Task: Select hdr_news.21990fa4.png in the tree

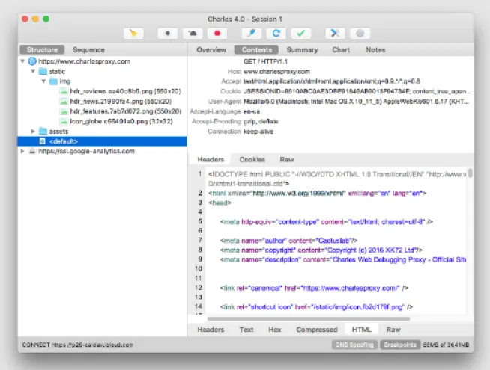Action: [121, 102]
